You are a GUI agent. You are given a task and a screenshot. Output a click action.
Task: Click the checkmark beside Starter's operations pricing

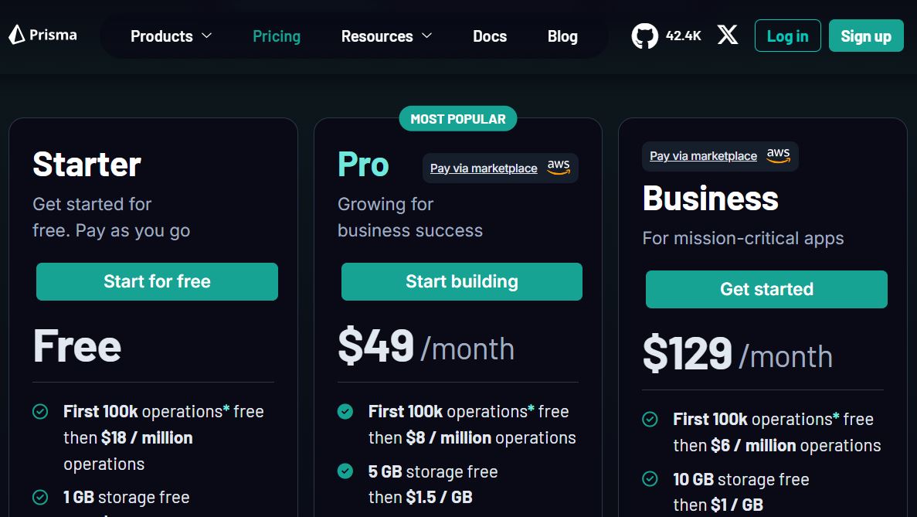point(40,412)
